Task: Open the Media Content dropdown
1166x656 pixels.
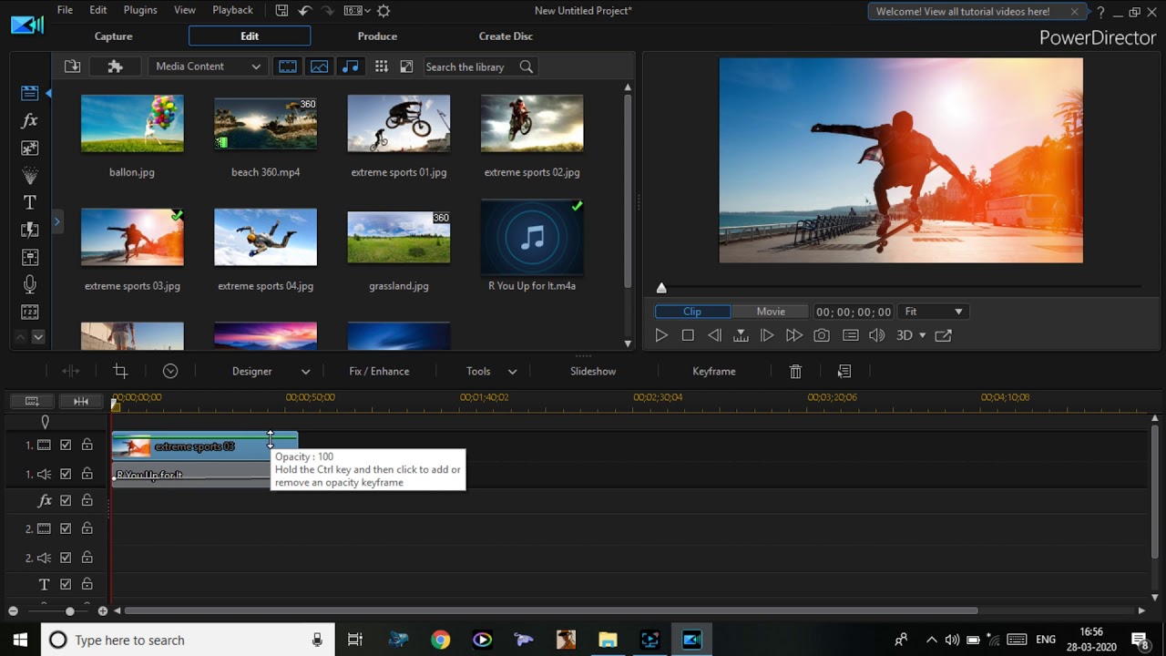Action: [208, 67]
